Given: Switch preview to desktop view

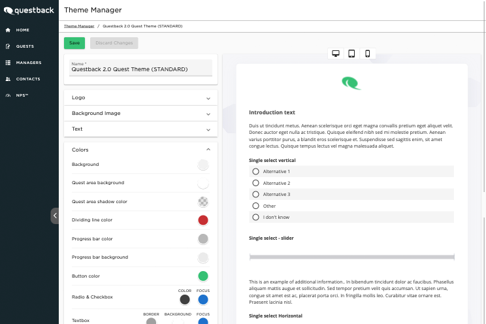Looking at the screenshot, I should click(x=336, y=54).
